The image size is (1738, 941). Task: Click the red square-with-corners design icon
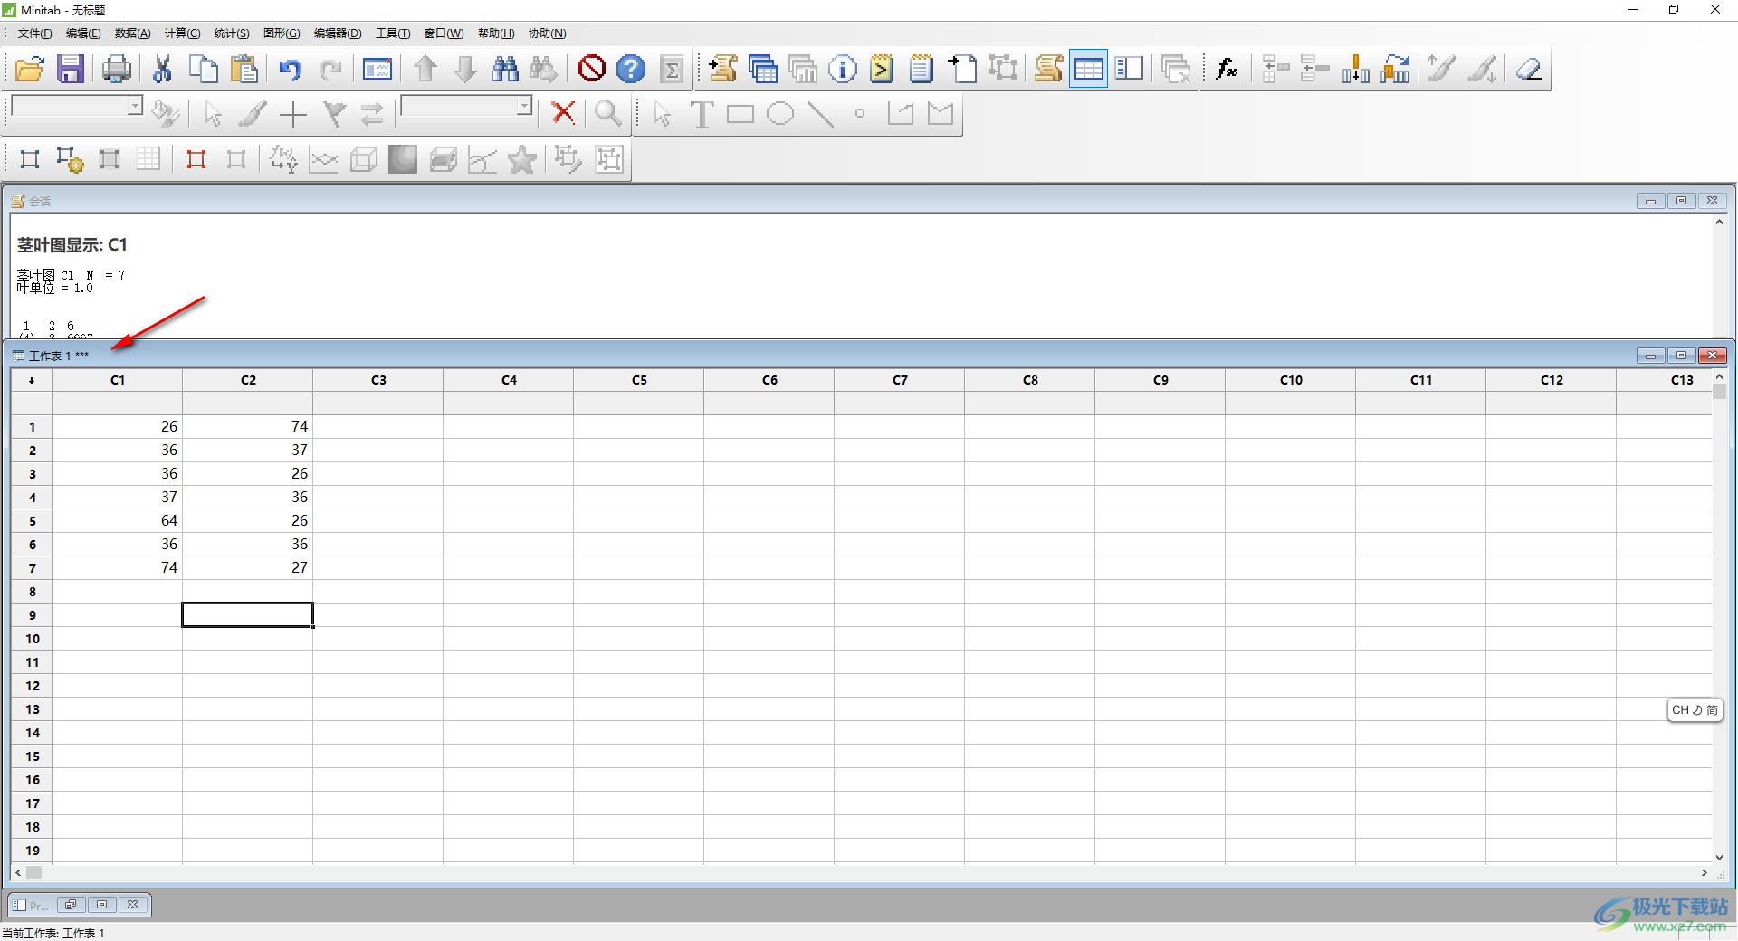click(x=196, y=159)
